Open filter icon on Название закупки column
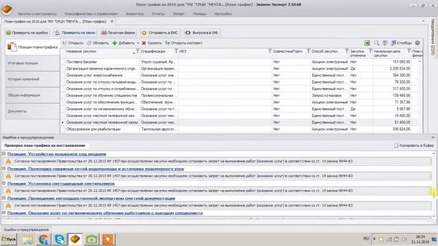Screen dimensions: 438x246 point(138,51)
